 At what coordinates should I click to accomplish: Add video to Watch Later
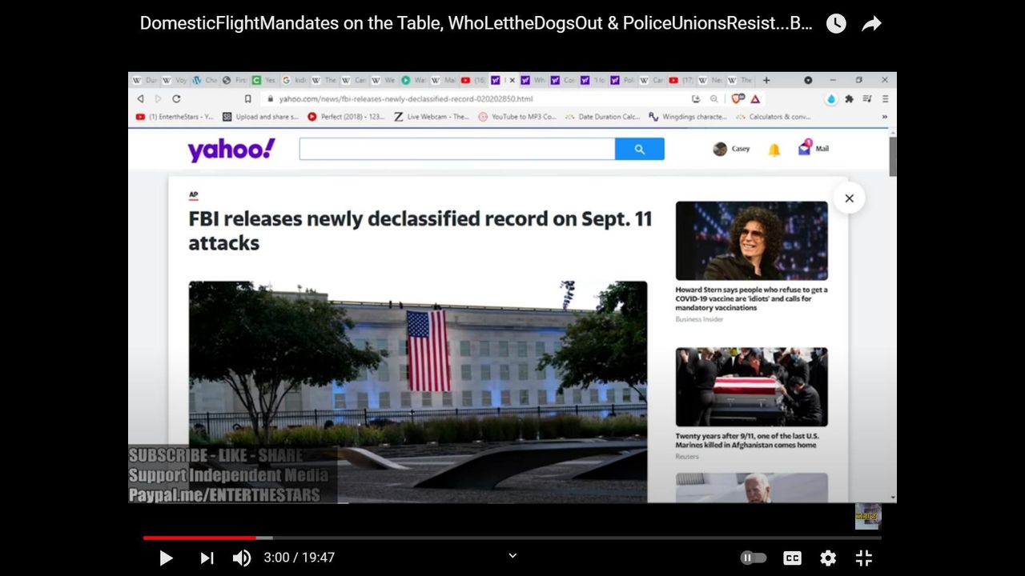(836, 24)
